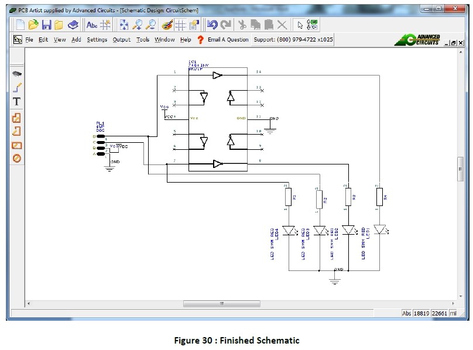Click the horizontal scrollbar thumb
Image resolution: width=473 pixels, height=350 pixels.
[x=221, y=304]
